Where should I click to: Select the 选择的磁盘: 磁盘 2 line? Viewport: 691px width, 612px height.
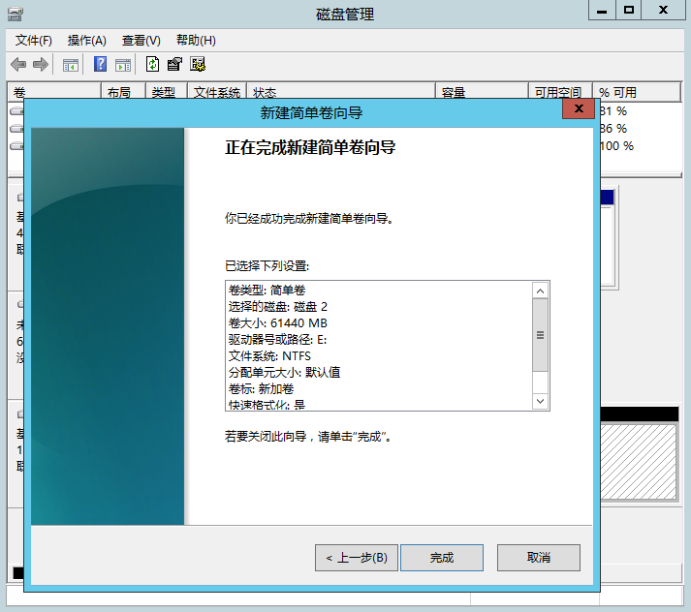pos(277,306)
